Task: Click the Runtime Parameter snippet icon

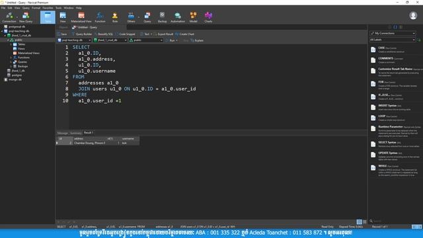Action: click(373, 128)
